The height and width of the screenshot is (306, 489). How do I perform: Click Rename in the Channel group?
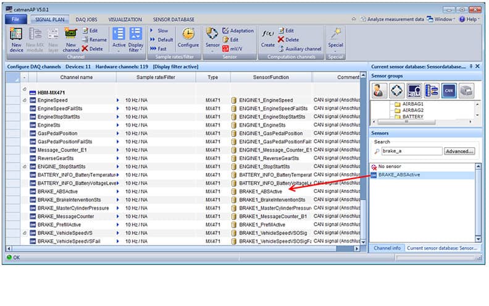coord(94,40)
